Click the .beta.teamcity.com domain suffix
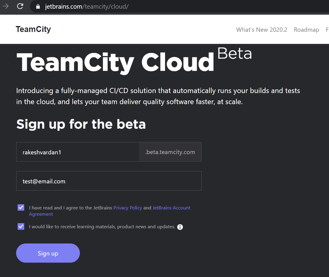The height and width of the screenshot is (277, 329). (170, 152)
